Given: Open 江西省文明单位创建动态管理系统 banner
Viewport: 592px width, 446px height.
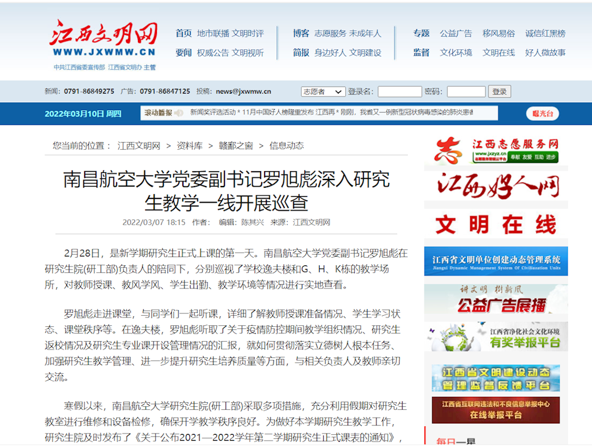Looking at the screenshot, I should tap(496, 261).
